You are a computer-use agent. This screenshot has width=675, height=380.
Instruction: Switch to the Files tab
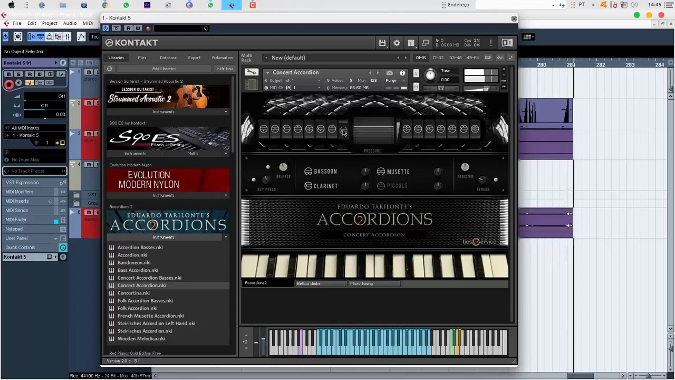pos(142,58)
